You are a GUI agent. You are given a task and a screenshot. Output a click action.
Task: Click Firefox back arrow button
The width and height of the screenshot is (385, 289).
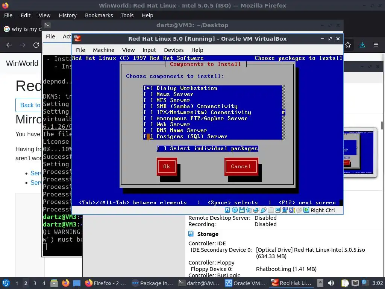pos(9,45)
